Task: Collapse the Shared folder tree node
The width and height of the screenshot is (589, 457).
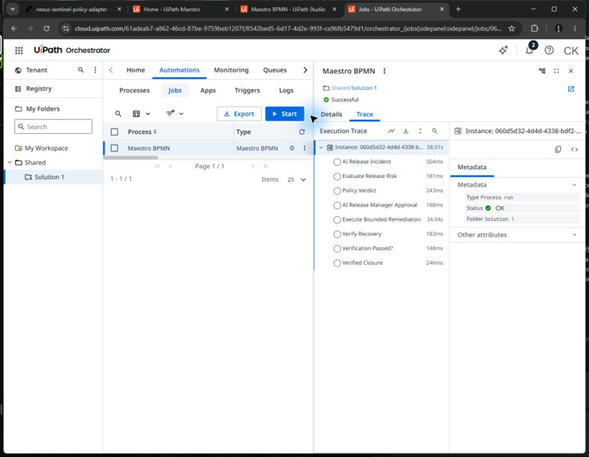Action: (x=10, y=163)
